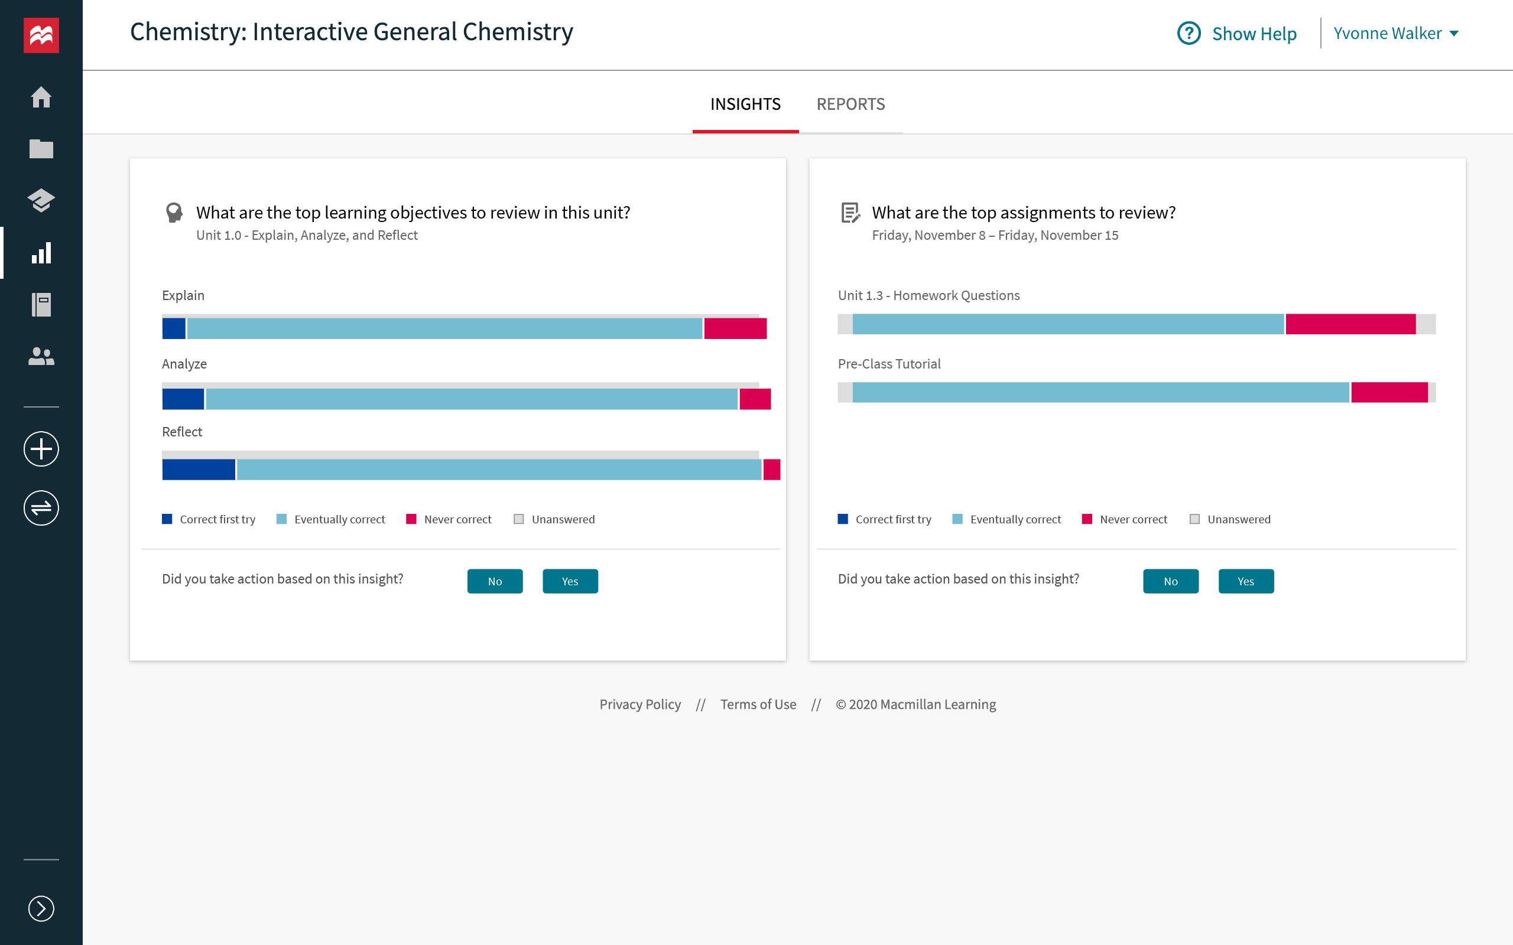The width and height of the screenshot is (1513, 945).
Task: Click No under learning objectives insight
Action: (495, 581)
